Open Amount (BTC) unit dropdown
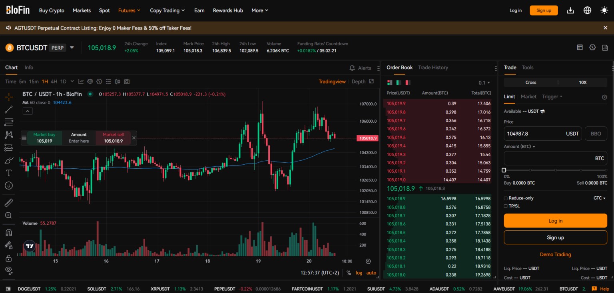 [519, 147]
